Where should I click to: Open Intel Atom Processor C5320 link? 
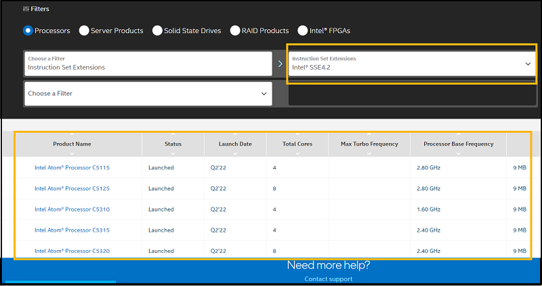(x=72, y=251)
